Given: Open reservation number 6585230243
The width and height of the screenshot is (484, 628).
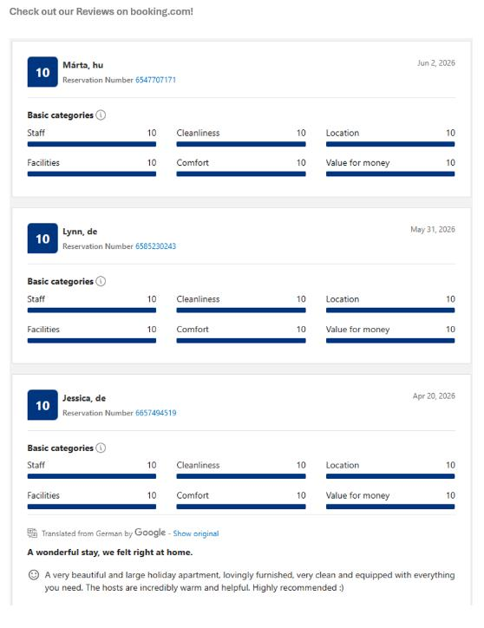Looking at the screenshot, I should point(155,246).
